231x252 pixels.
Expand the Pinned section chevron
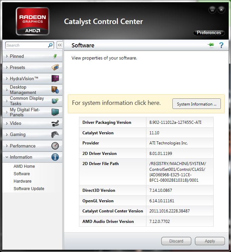(x=7, y=56)
